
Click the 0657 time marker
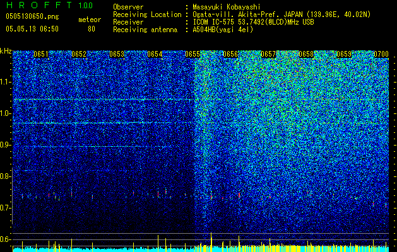[268, 54]
